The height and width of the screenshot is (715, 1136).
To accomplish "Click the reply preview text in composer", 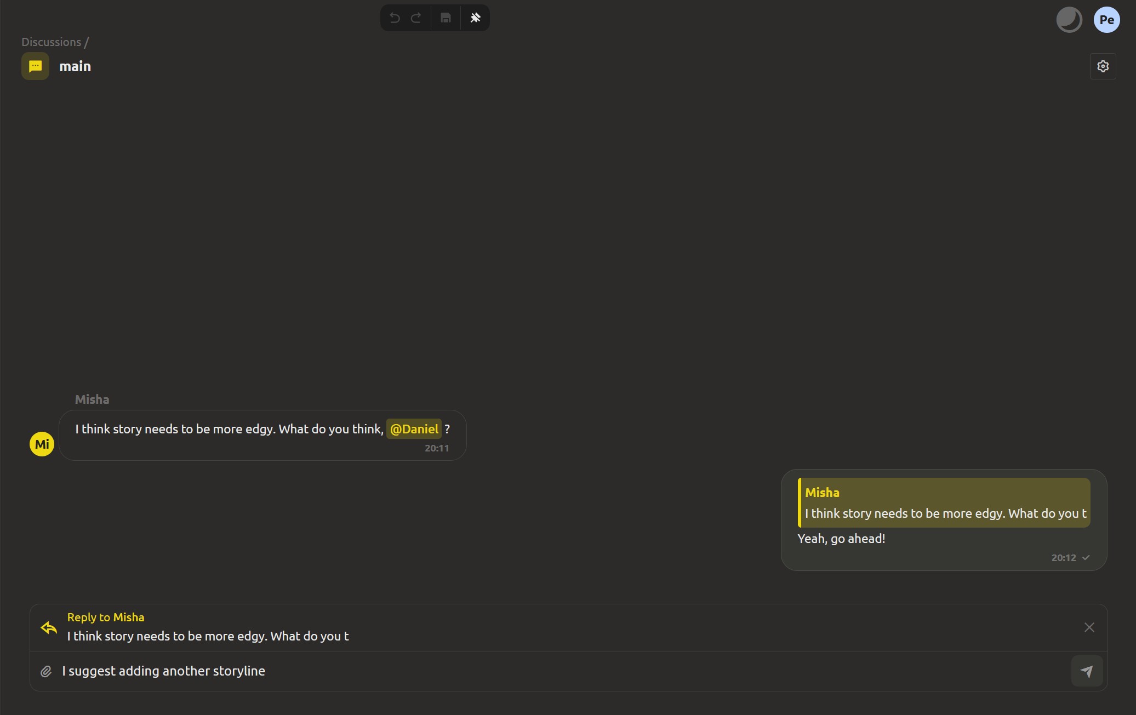I will (208, 636).
